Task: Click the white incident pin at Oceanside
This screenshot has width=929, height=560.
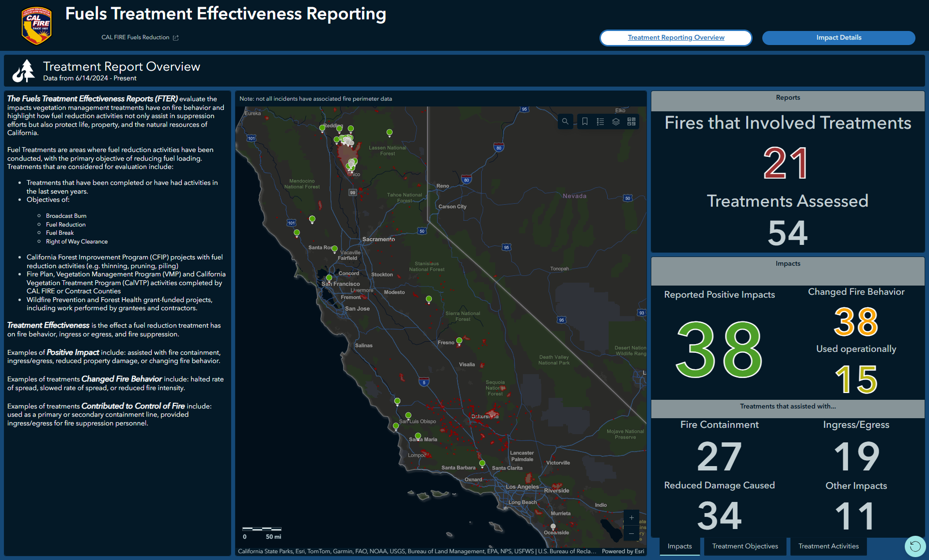Action: tap(553, 527)
